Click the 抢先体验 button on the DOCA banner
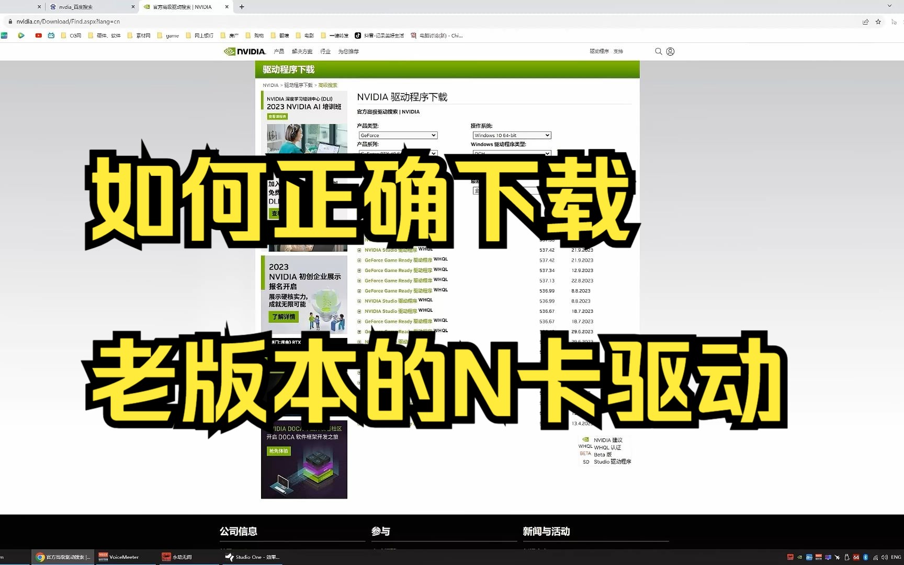Image resolution: width=904 pixels, height=565 pixels. click(x=278, y=451)
